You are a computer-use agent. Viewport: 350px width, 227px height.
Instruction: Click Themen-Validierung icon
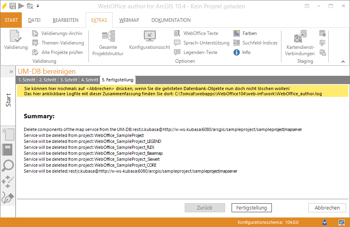click(x=35, y=43)
